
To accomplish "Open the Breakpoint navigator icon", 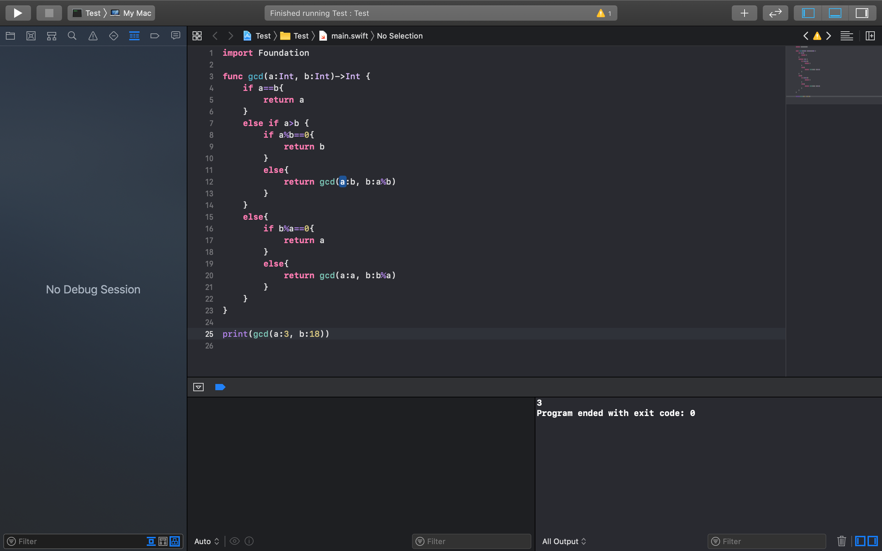I will click(155, 36).
